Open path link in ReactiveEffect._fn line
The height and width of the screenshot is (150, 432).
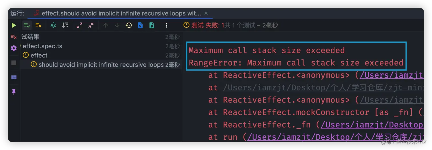tap(372, 125)
